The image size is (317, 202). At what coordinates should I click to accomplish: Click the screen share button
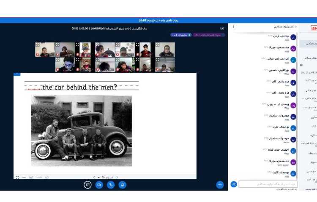[x=87, y=184]
